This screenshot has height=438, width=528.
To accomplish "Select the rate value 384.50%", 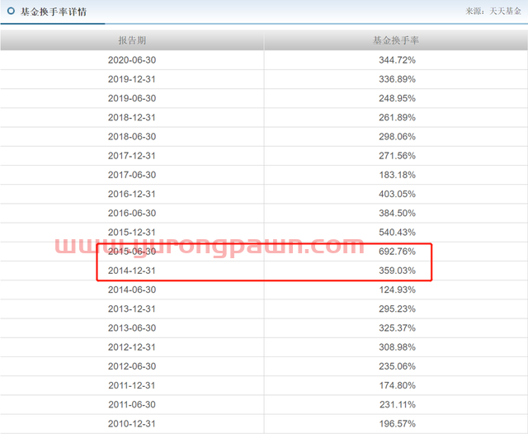I will [x=397, y=213].
